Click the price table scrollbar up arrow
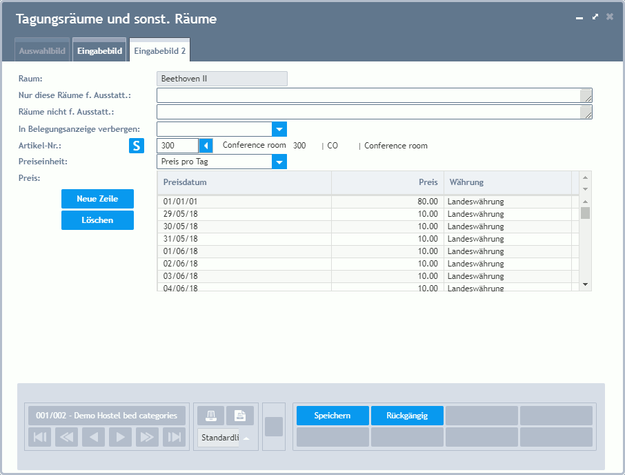The image size is (625, 475). (x=585, y=202)
